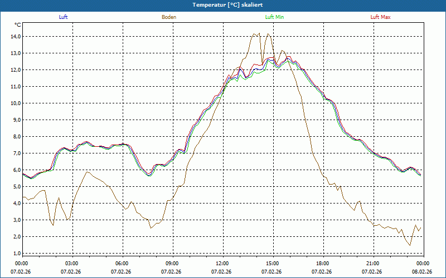The height and width of the screenshot is (278, 446).
Task: Toggle the Luft Min legend label
Action: click(x=274, y=17)
